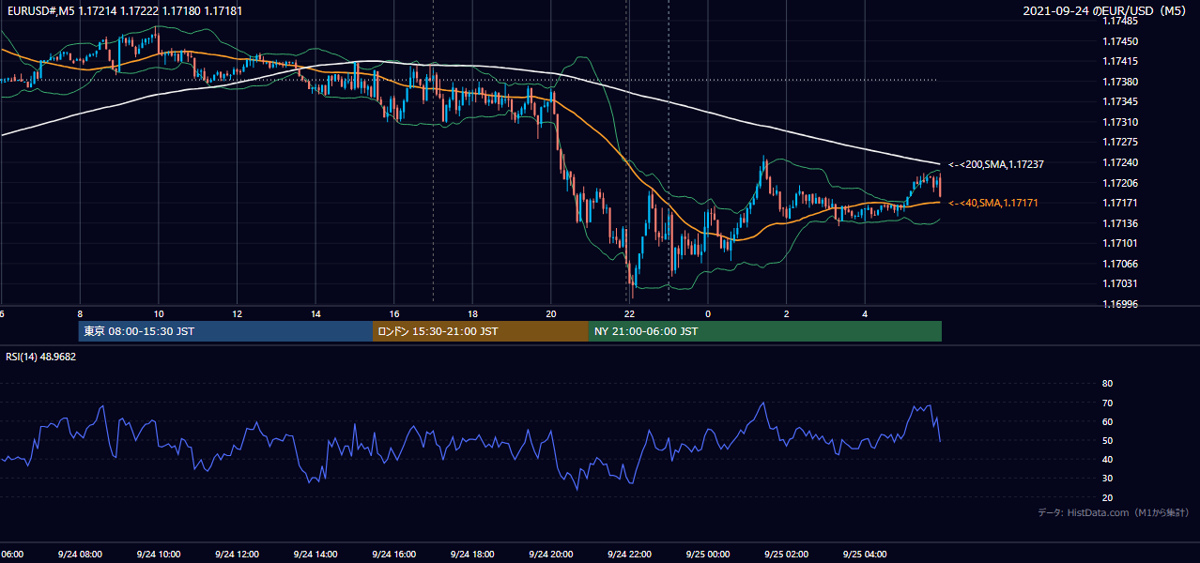Click hour 10 on price chart time axis
Screen dimensions: 1200x563
pos(159,314)
